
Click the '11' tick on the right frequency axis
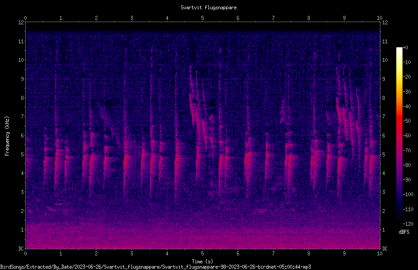point(385,42)
